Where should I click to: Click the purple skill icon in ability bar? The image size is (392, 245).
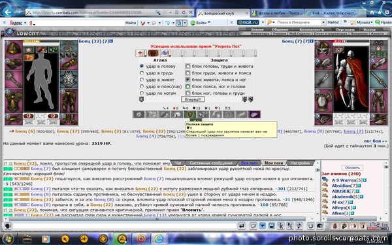(254, 114)
